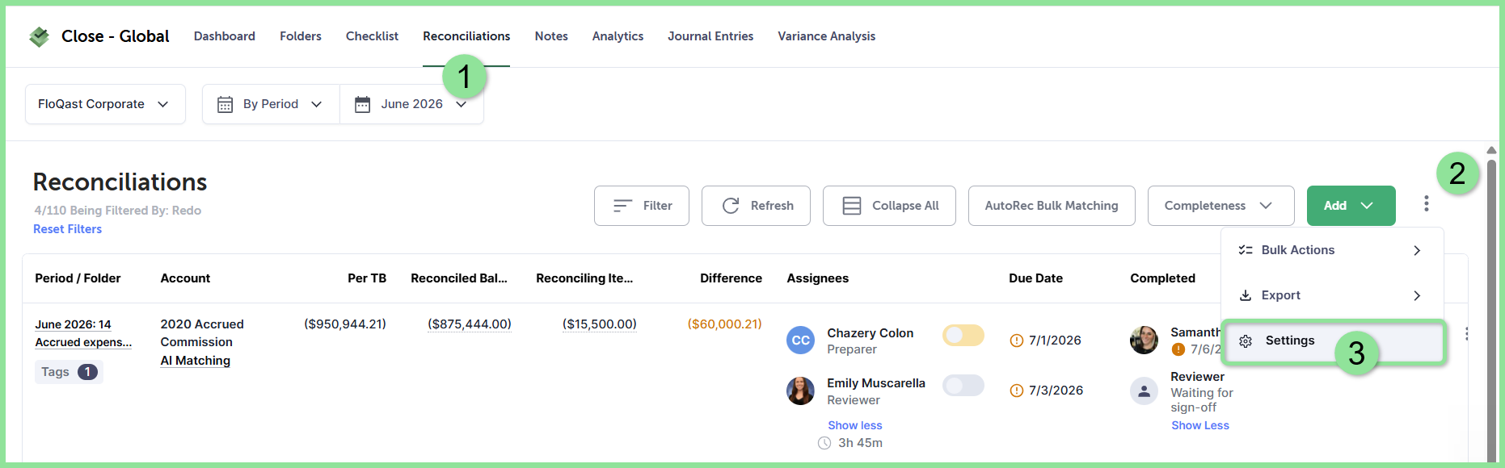This screenshot has height=468, width=1505.
Task: Switch to the Variance Analysis tab
Action: point(826,36)
